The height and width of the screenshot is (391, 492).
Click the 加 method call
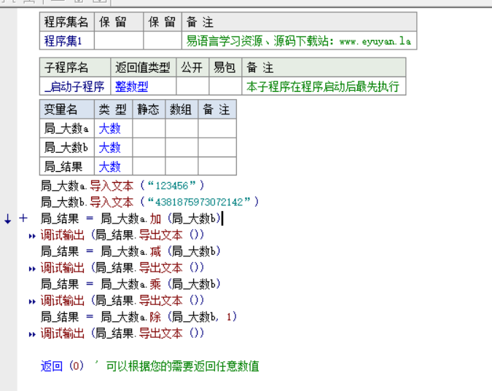tap(156, 218)
